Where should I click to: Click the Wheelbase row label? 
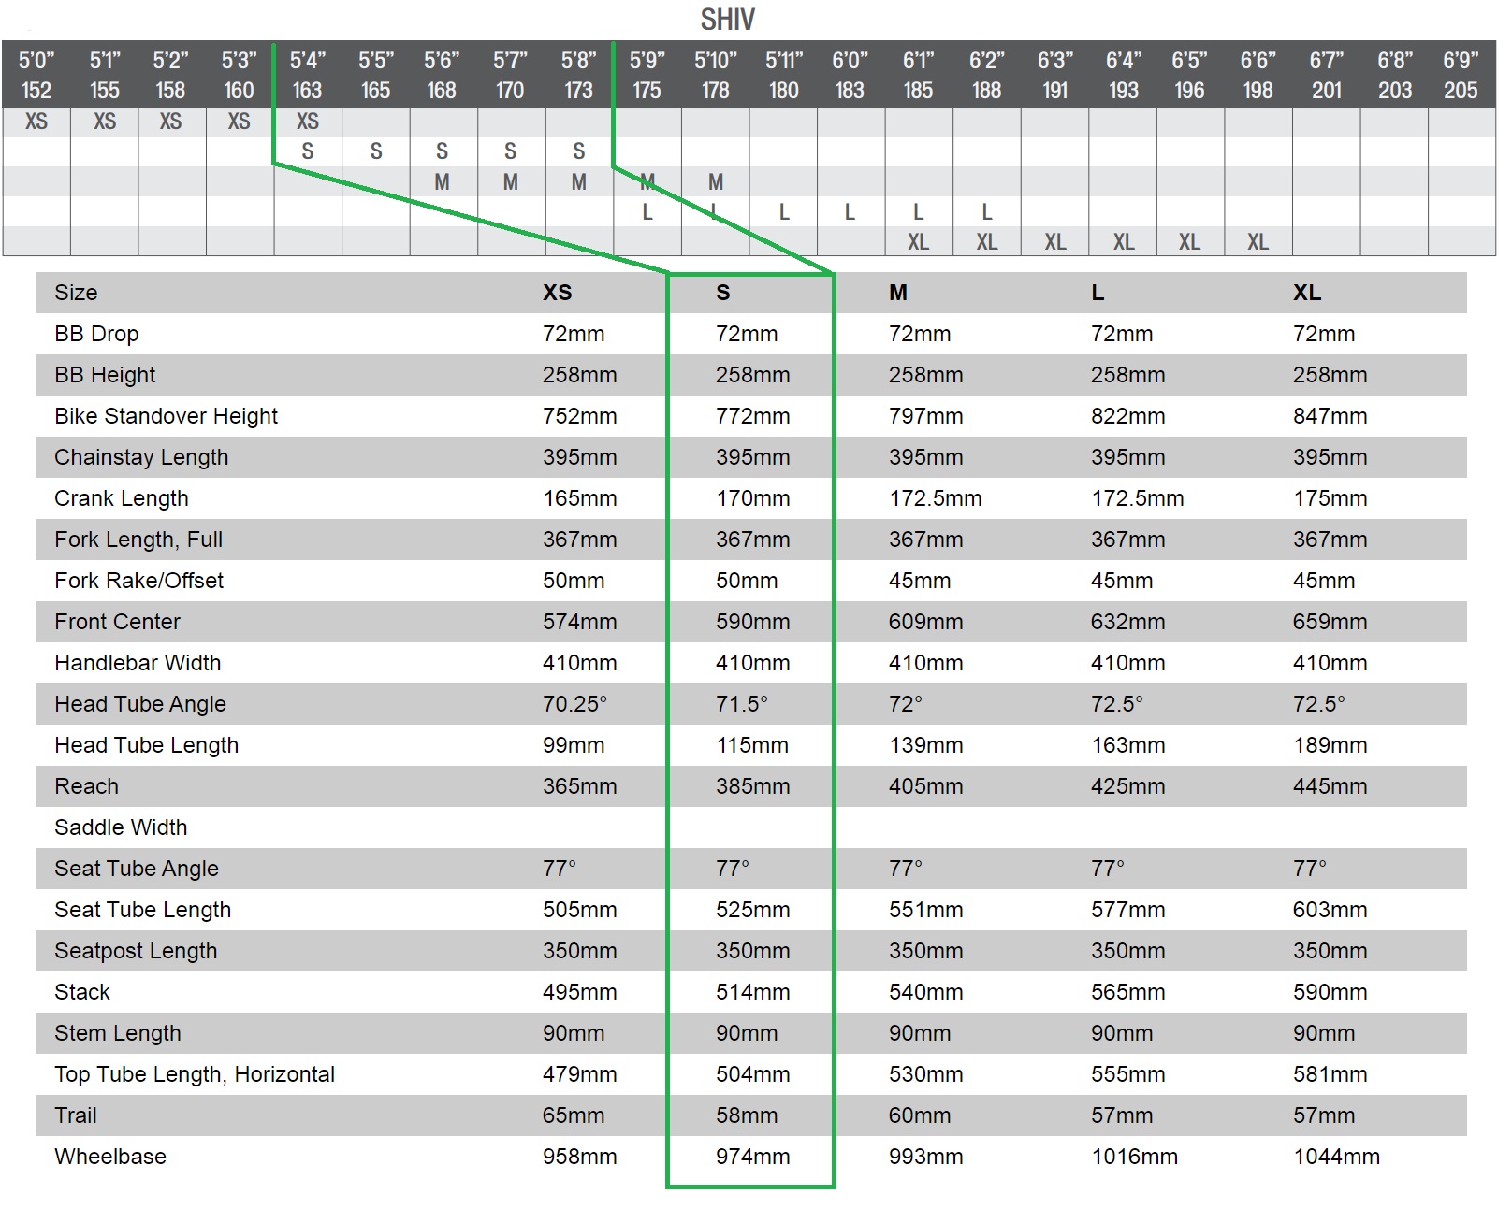tap(110, 1157)
